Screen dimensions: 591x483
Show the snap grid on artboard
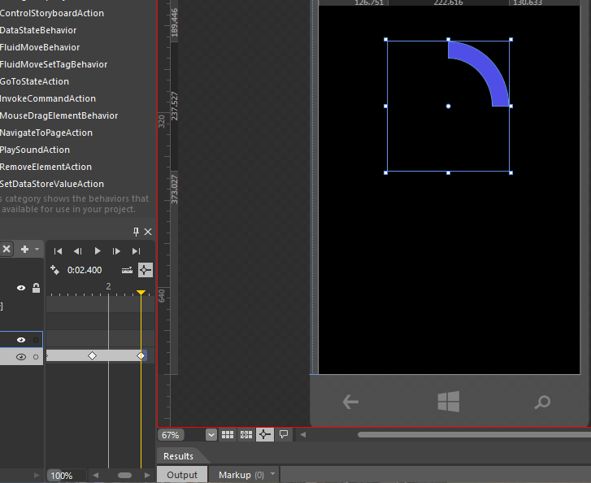[x=228, y=435]
